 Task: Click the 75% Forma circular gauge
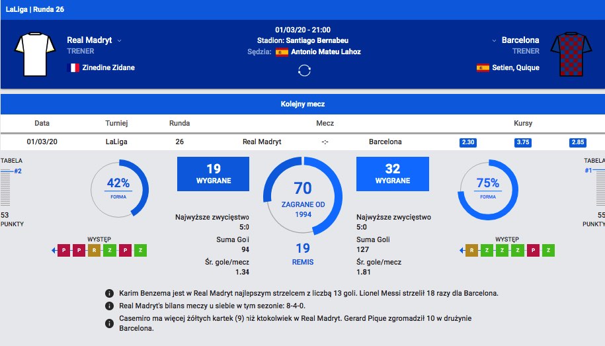pos(487,190)
